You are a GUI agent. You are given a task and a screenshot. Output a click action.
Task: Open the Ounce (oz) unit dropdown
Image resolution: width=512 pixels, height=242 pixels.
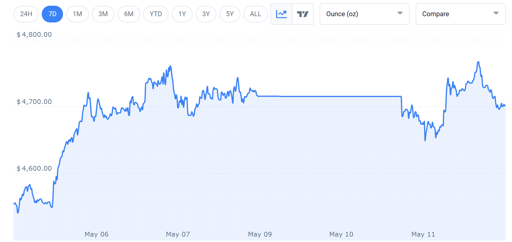pyautogui.click(x=365, y=14)
